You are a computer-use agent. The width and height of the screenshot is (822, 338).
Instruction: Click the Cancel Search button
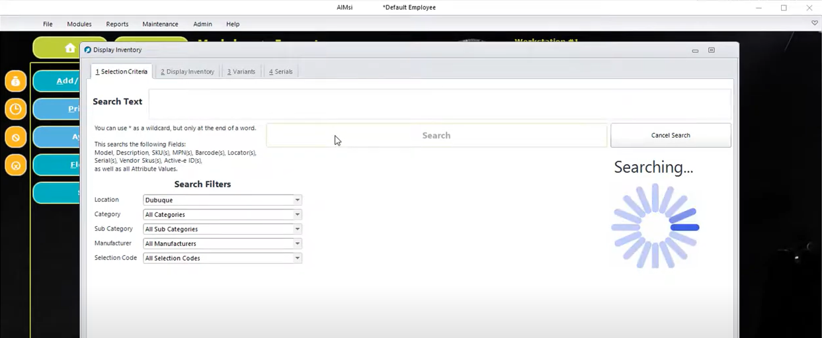click(671, 135)
